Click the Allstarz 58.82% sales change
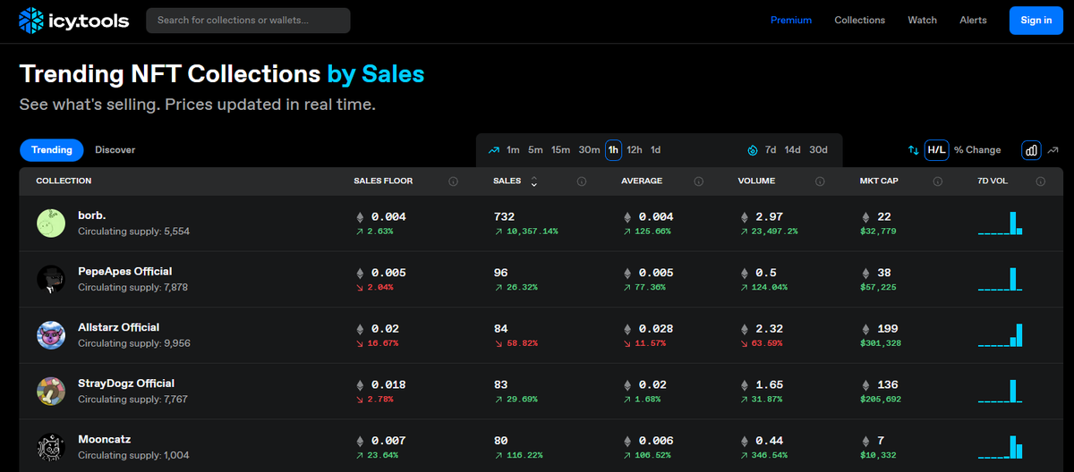 pyautogui.click(x=516, y=343)
